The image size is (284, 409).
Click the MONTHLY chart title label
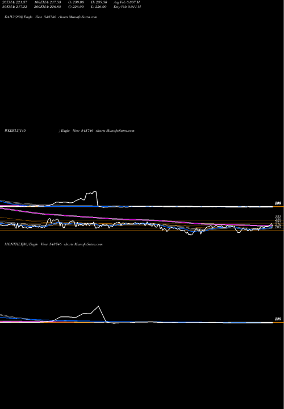(x=53, y=244)
